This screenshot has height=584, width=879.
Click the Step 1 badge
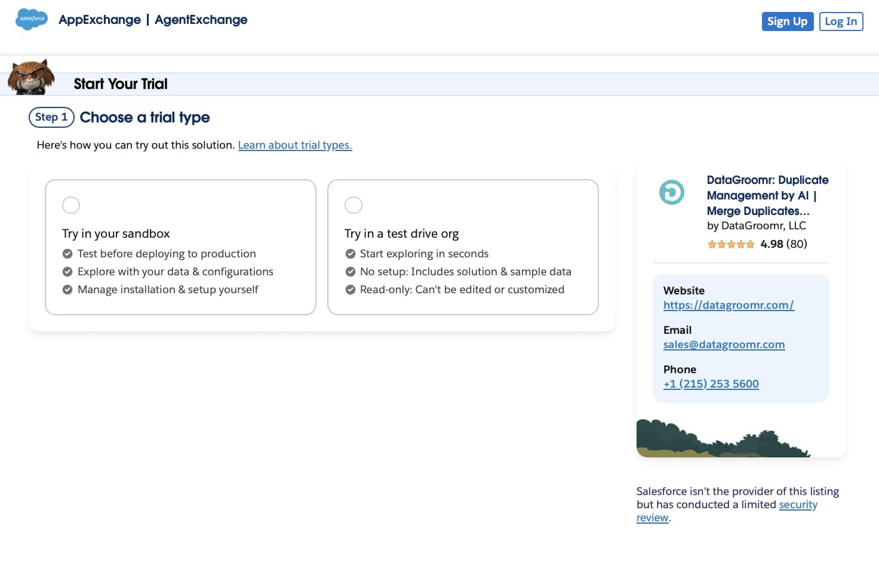pos(51,117)
